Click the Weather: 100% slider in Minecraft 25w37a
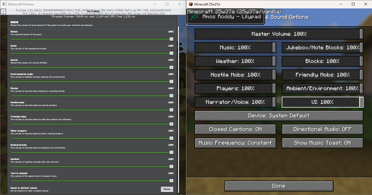The height and width of the screenshot is (195, 372). point(235,61)
